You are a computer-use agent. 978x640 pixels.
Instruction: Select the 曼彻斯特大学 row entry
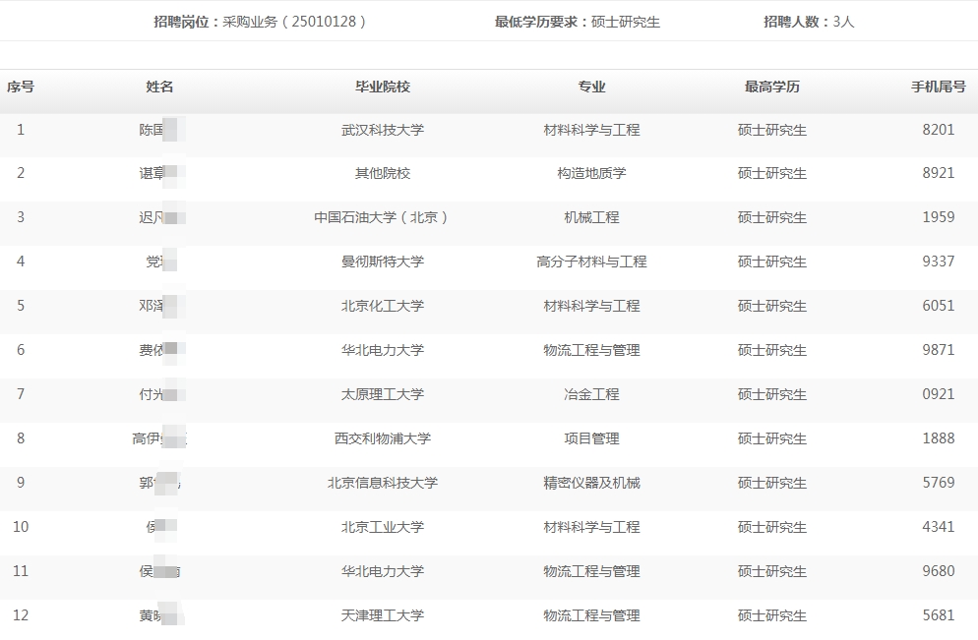click(383, 262)
